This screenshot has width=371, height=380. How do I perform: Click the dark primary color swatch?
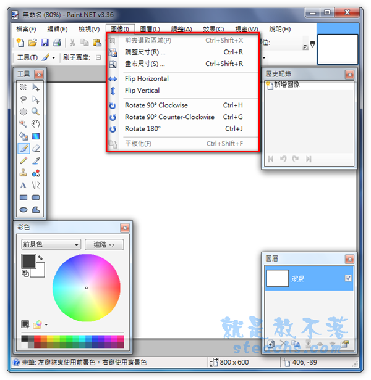(28, 261)
